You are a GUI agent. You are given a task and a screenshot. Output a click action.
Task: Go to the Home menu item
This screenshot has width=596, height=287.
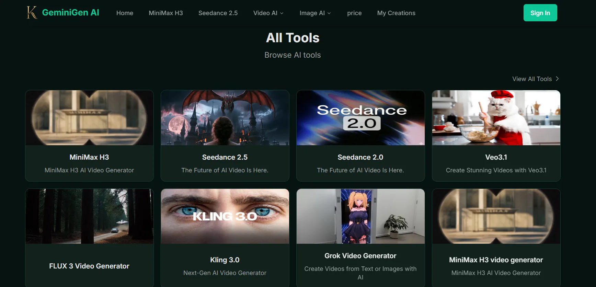[x=125, y=13]
